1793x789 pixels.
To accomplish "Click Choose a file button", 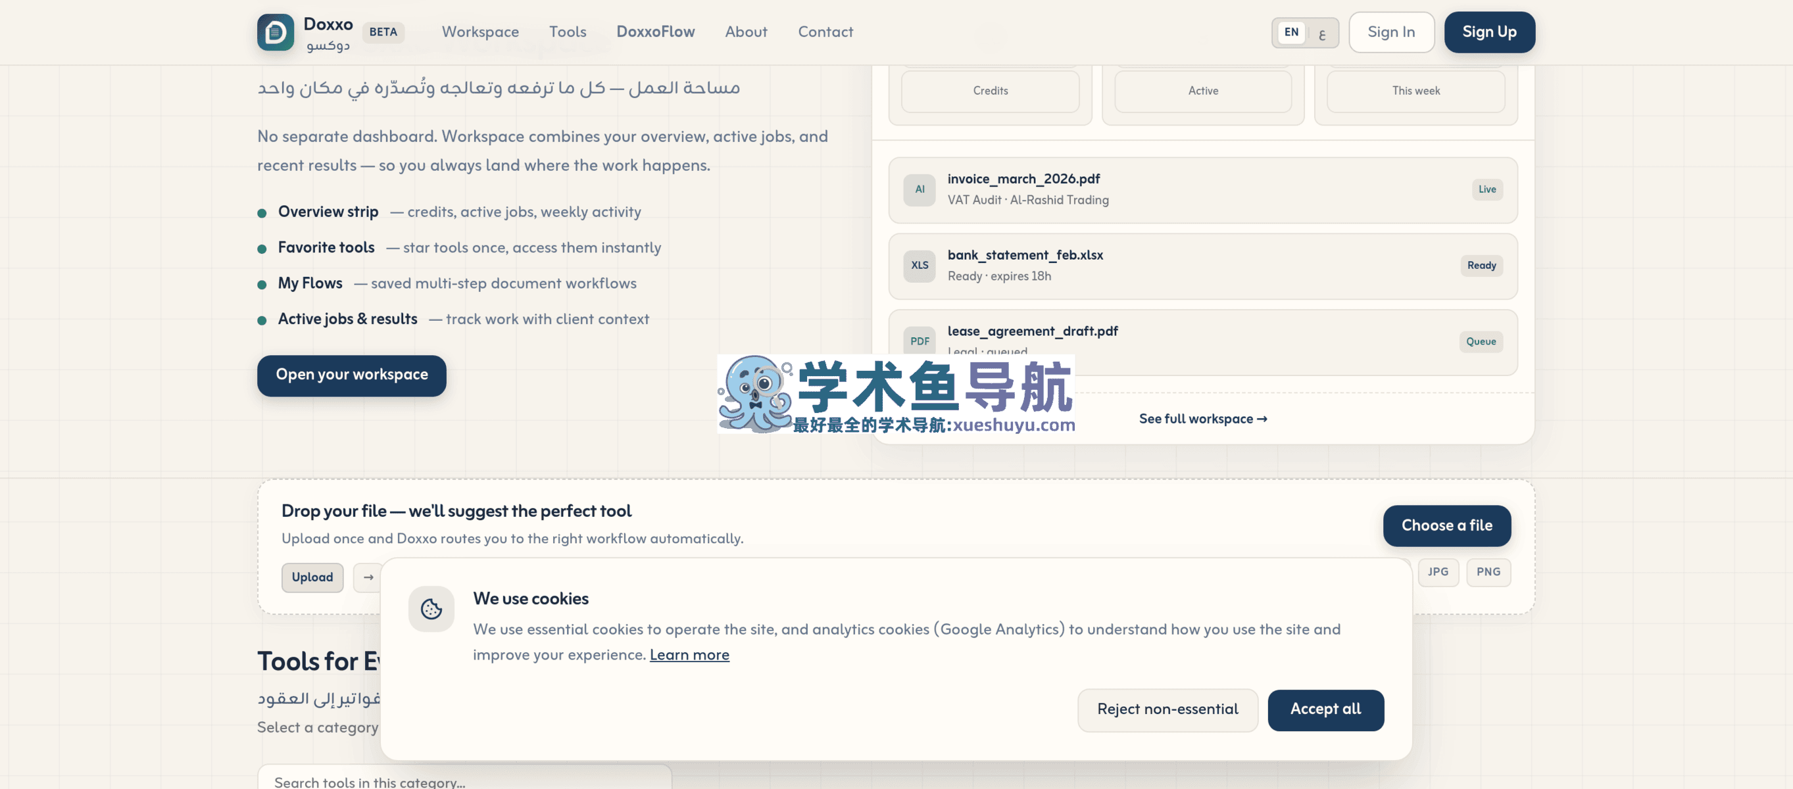I will tap(1446, 525).
